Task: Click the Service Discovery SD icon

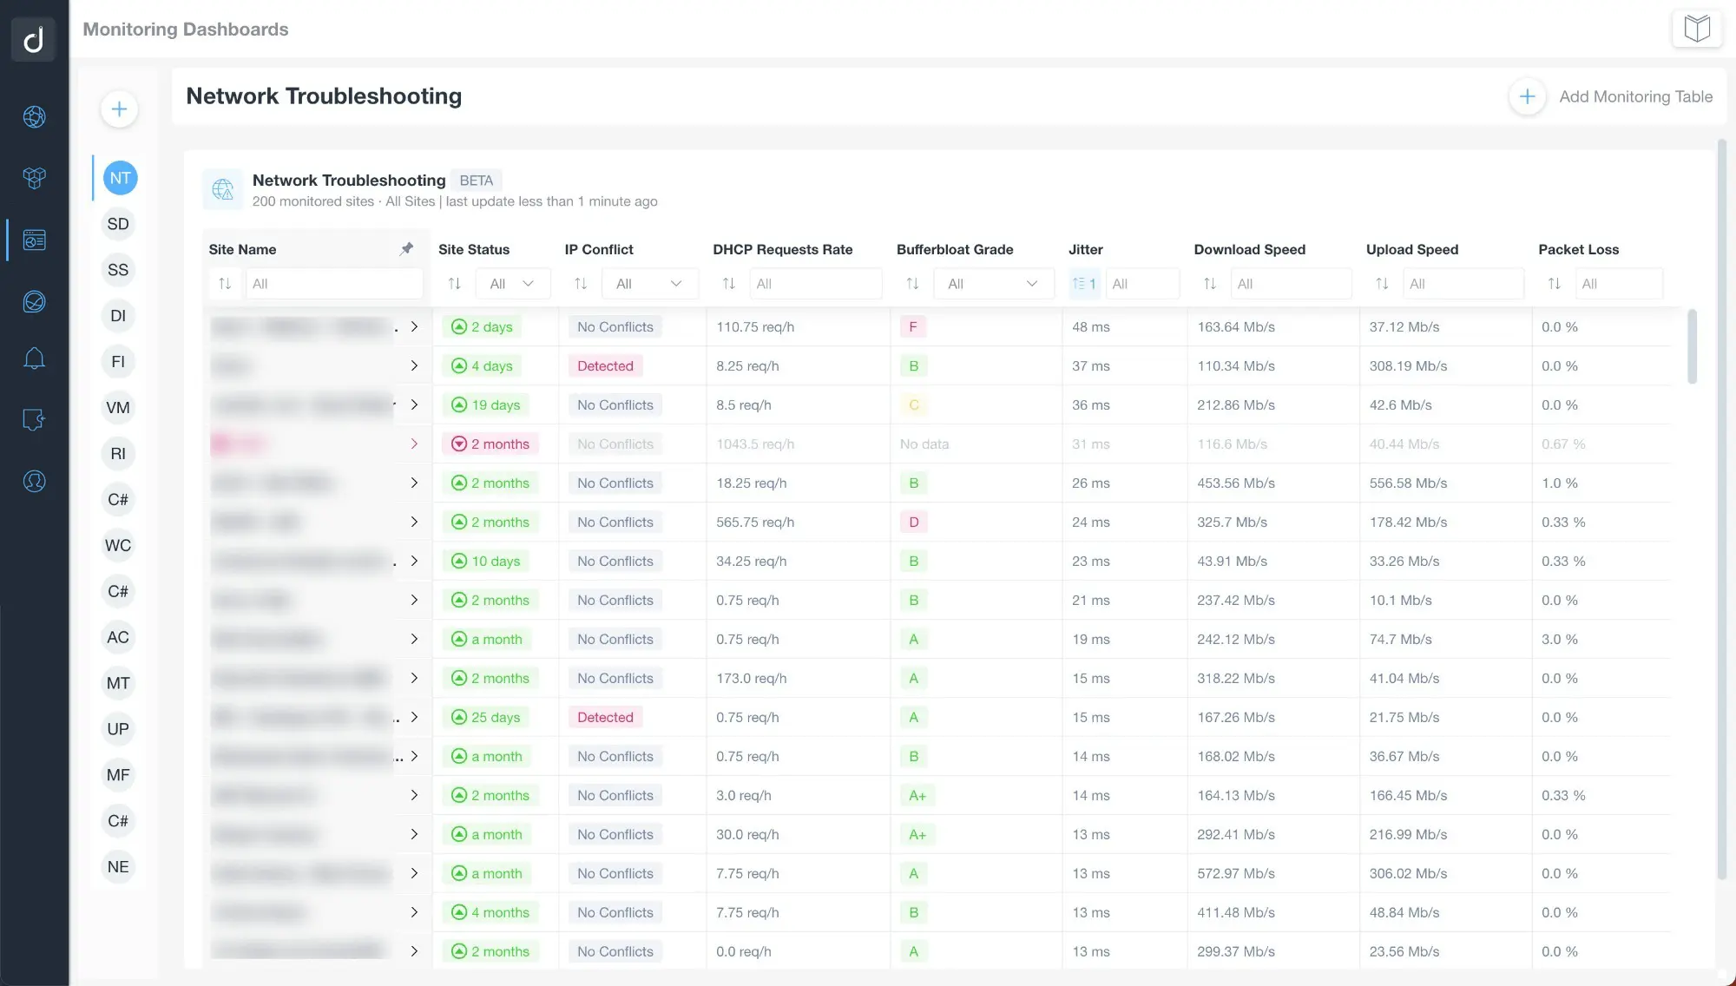Action: 118,224
